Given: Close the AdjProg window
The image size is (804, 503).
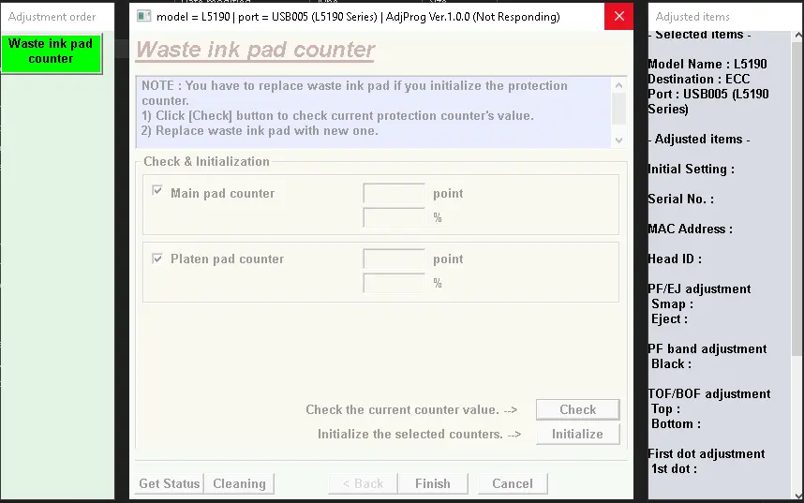Looking at the screenshot, I should [x=618, y=17].
